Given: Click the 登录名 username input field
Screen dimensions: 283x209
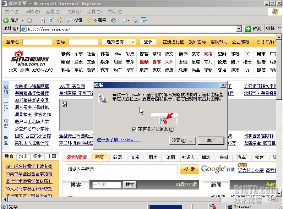Looking at the screenshot, I should 37,42.
